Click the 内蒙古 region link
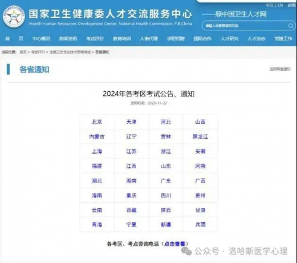 97,136
